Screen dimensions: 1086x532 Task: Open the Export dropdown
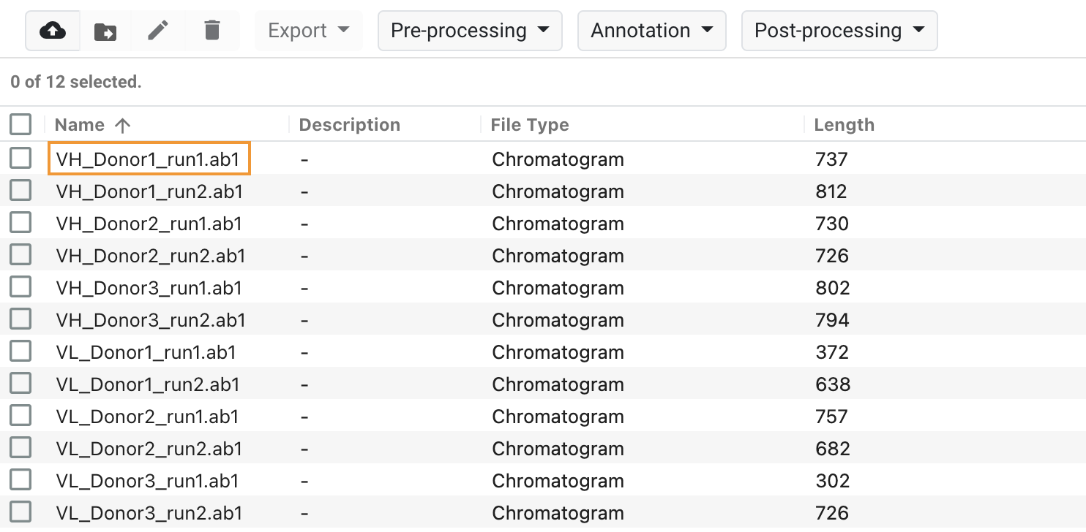click(309, 31)
